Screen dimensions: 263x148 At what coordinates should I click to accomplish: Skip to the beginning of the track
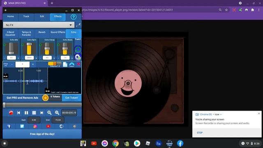[x=18, y=113]
